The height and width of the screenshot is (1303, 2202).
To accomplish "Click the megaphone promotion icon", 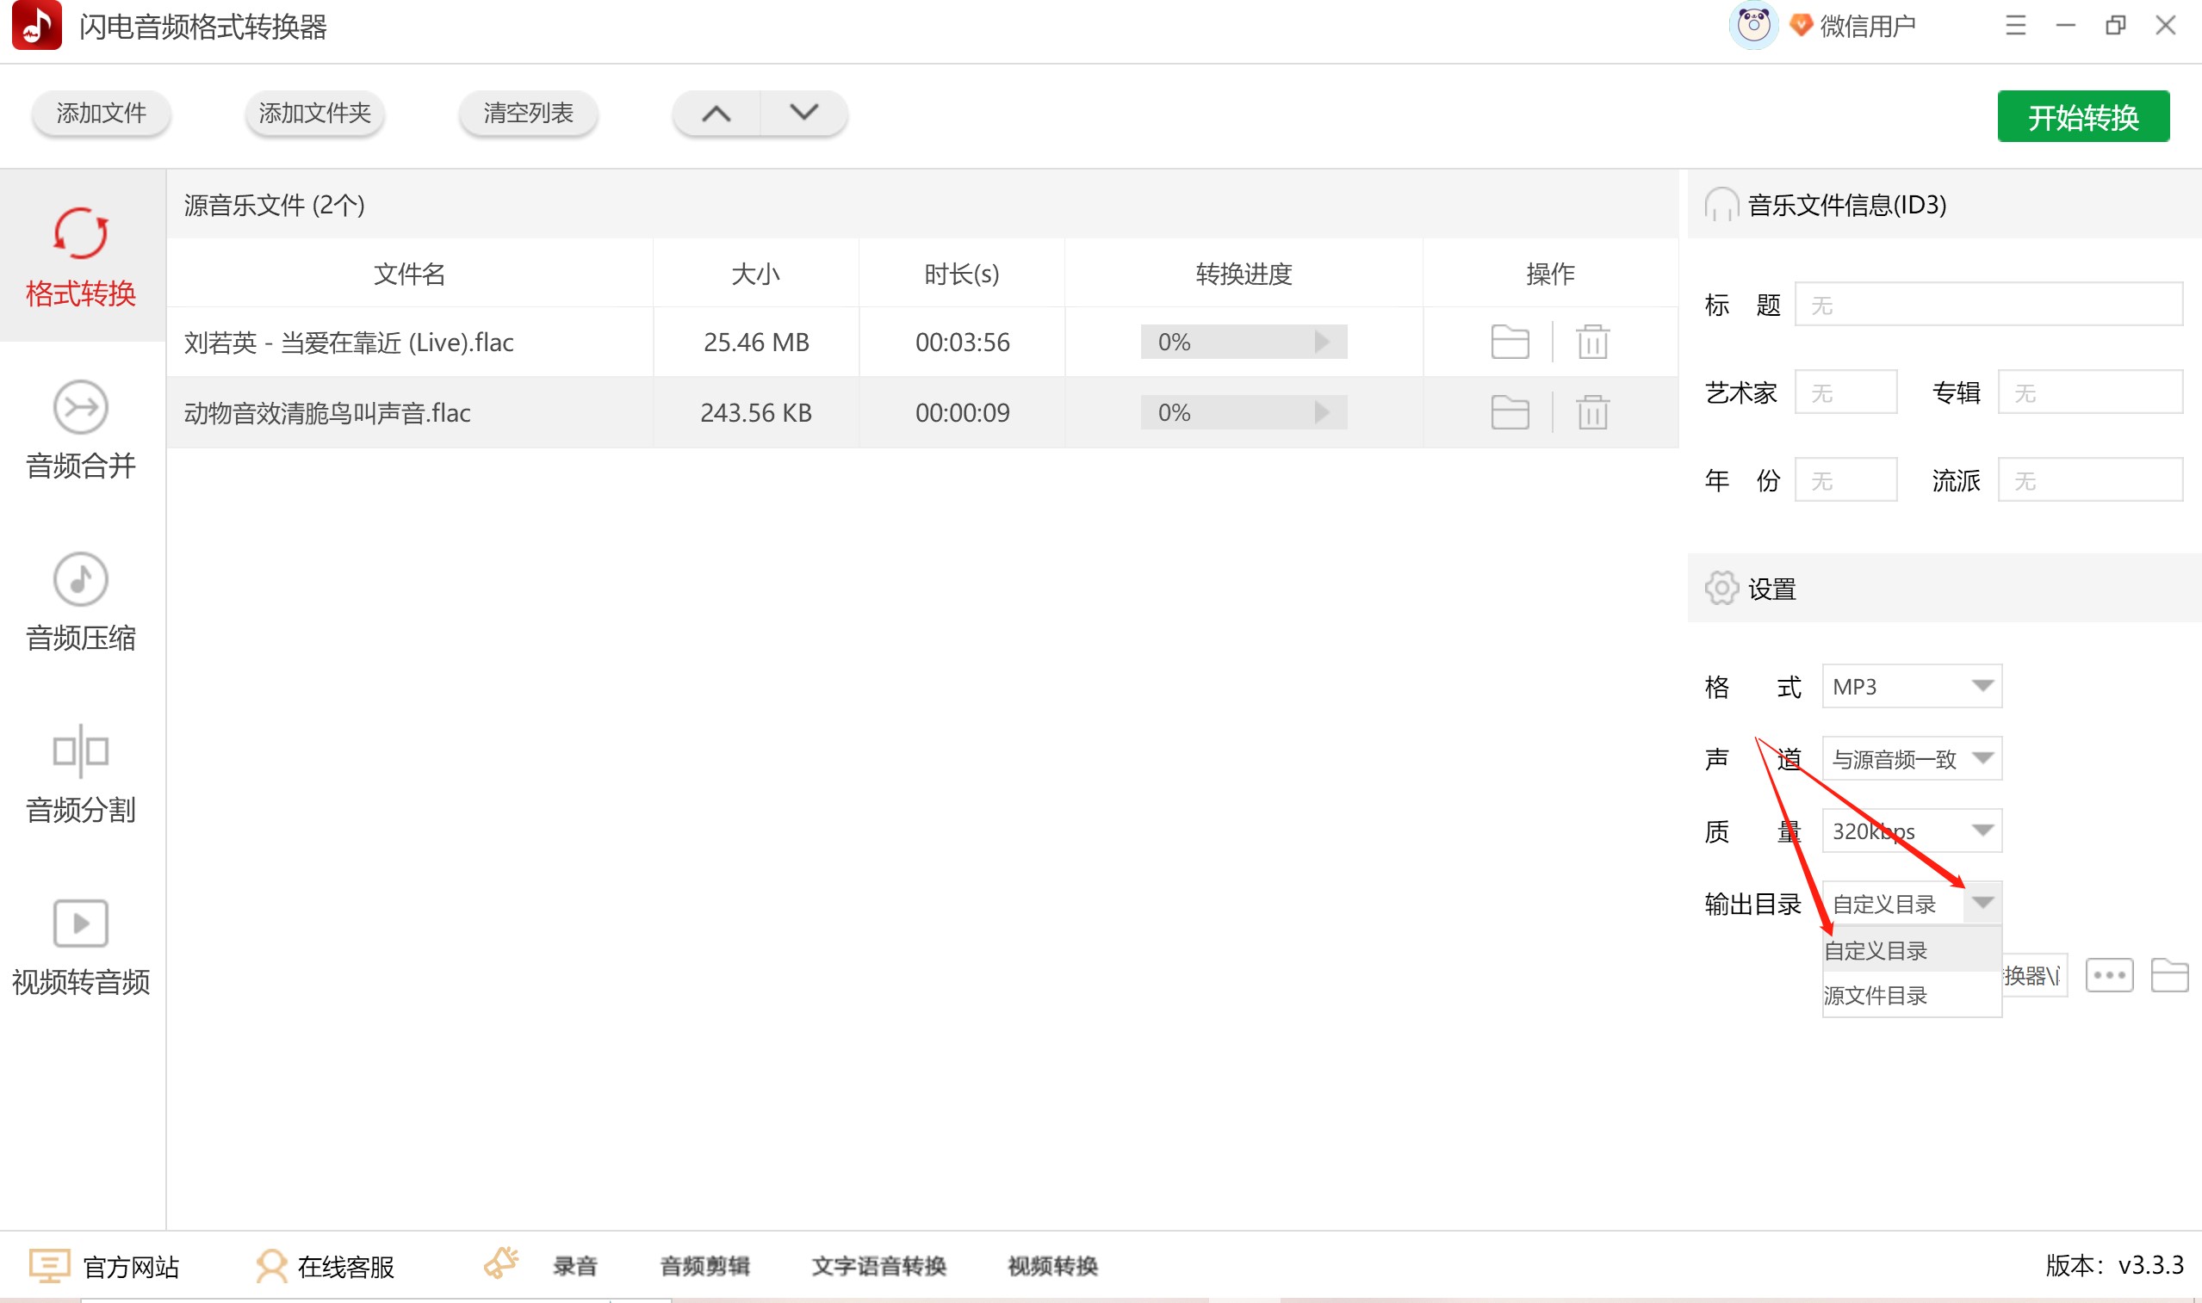I will 501,1263.
